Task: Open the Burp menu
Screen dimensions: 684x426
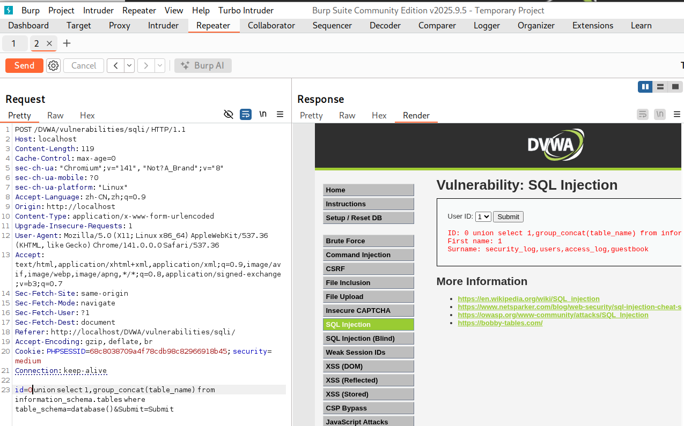Action: pyautogui.click(x=31, y=10)
